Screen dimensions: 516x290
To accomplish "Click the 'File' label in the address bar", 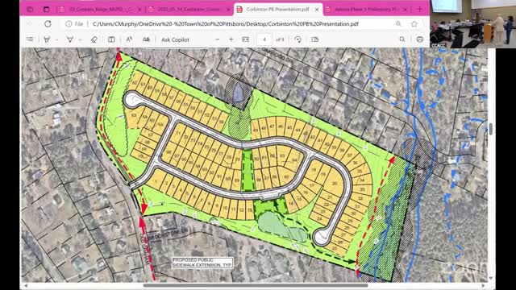I will tap(79, 23).
